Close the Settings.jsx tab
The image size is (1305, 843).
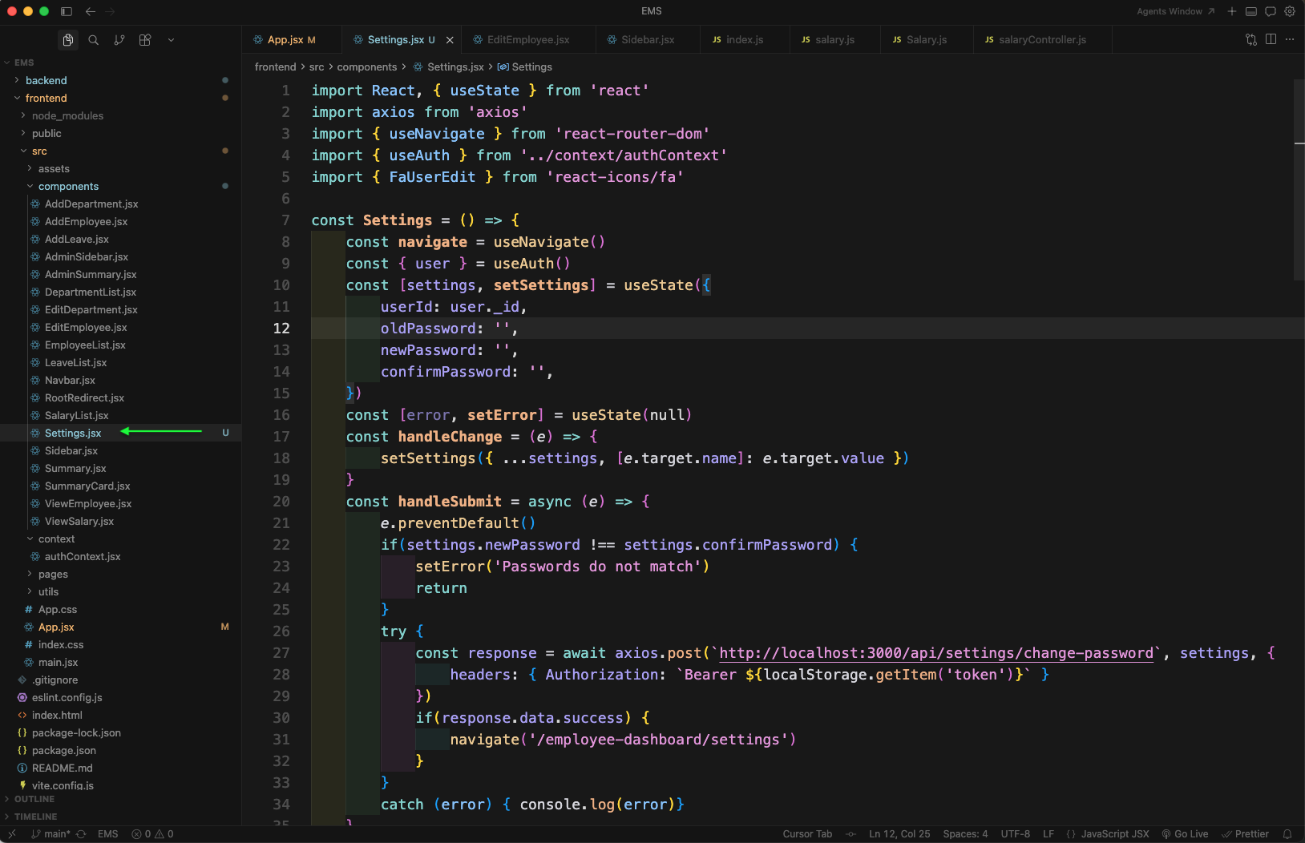point(450,40)
